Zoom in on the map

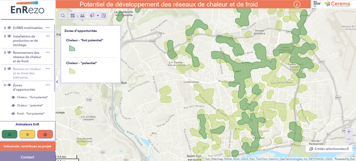click(x=349, y=132)
